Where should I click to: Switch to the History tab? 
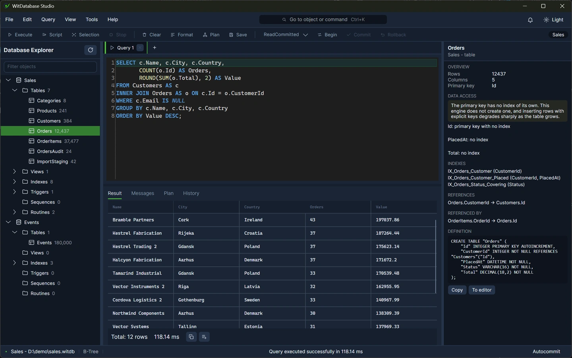pyautogui.click(x=191, y=193)
